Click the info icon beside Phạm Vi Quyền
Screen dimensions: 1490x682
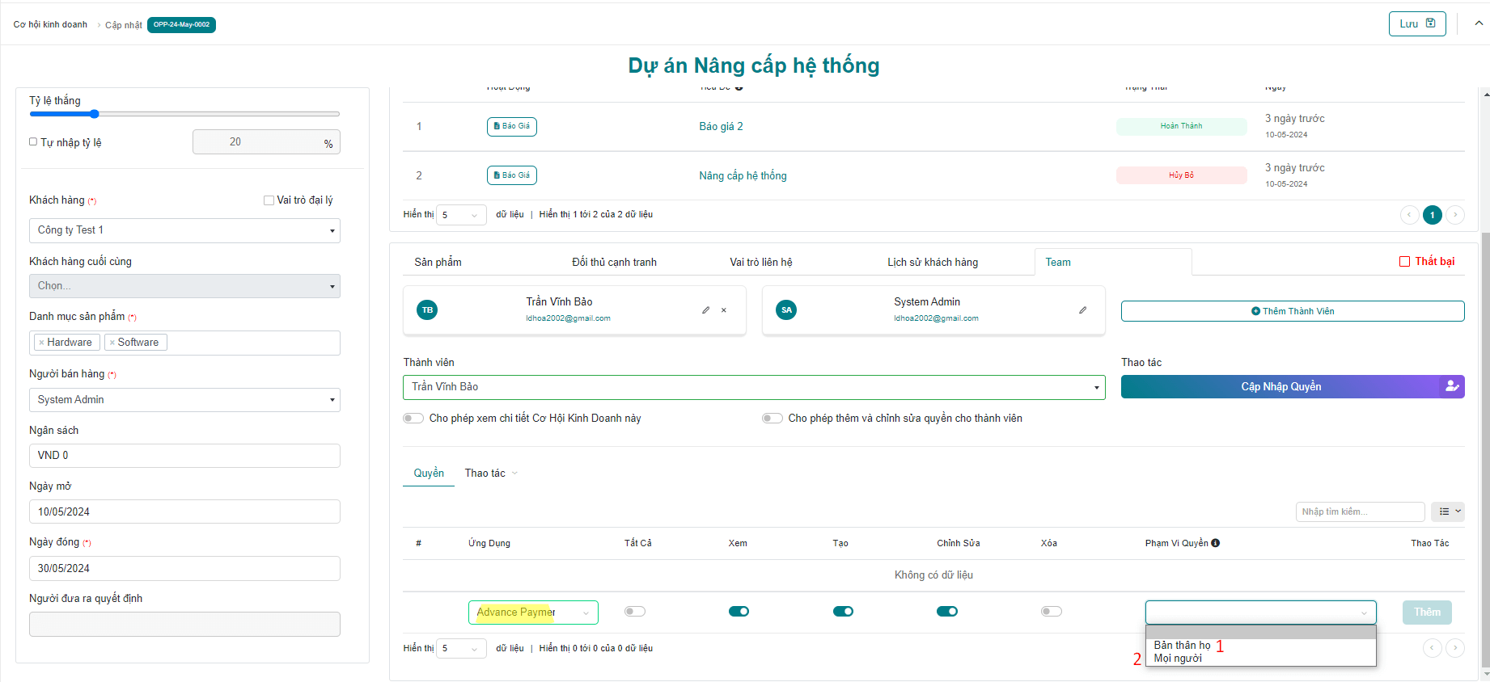point(1216,543)
